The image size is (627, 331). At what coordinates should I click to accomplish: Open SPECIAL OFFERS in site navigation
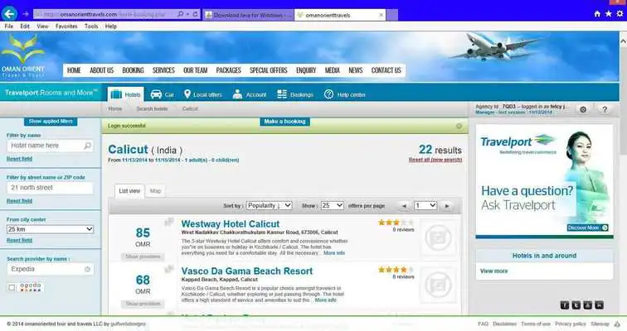(x=269, y=70)
